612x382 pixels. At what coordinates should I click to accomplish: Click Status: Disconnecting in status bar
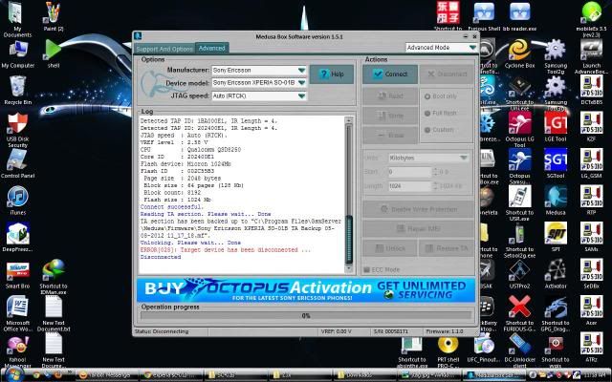click(x=162, y=331)
